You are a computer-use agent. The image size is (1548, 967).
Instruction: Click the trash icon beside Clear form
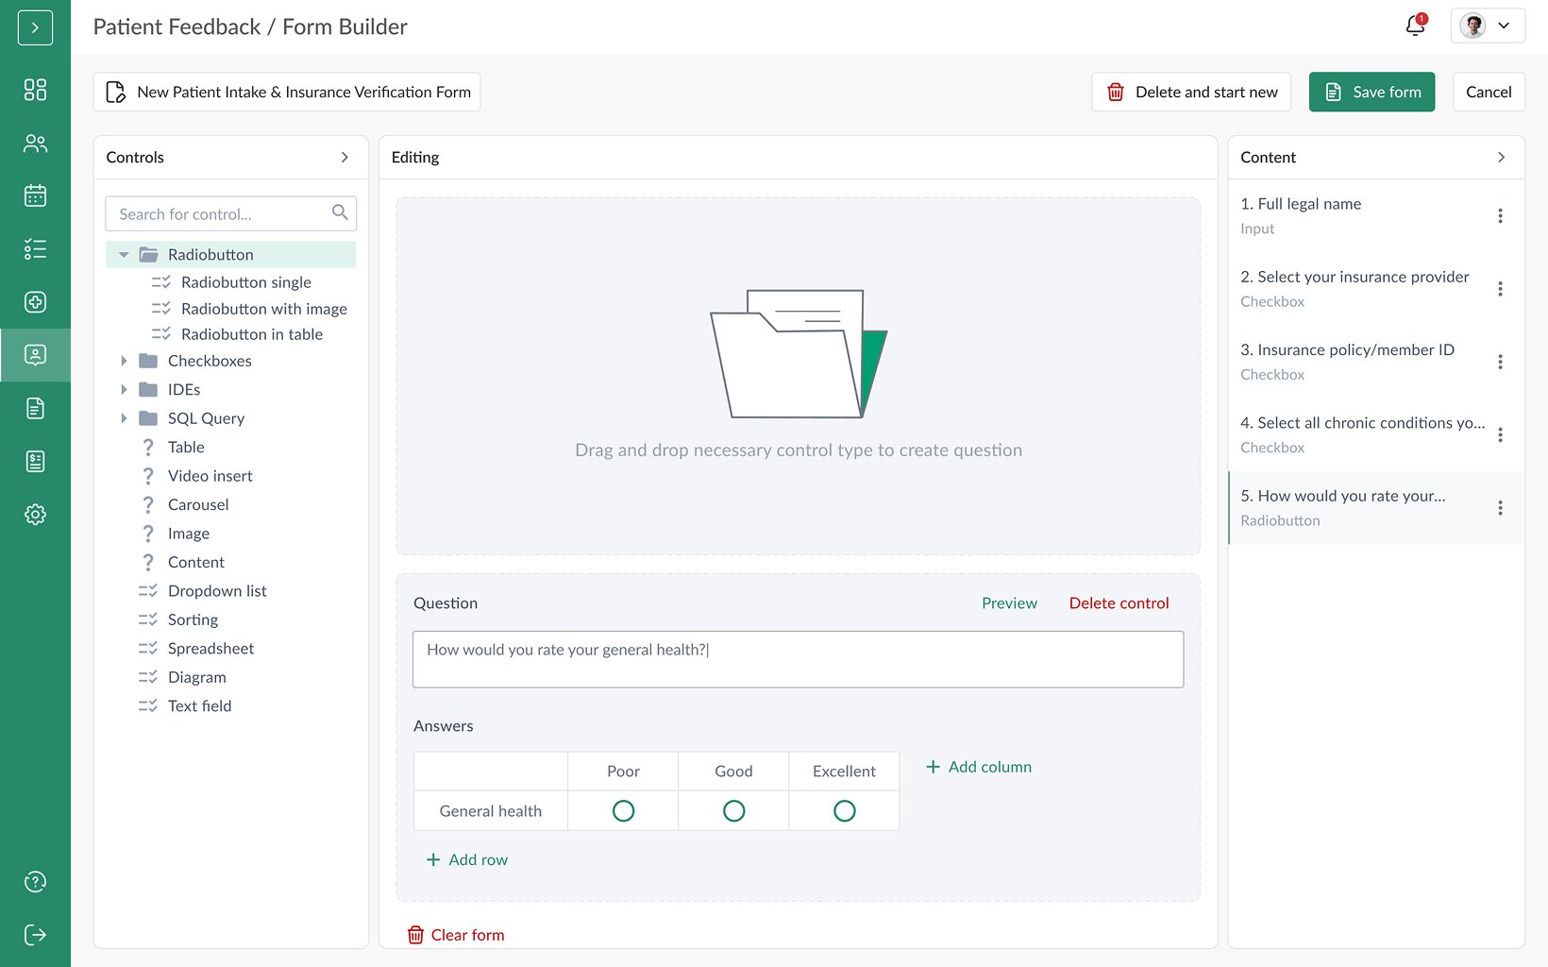[415, 935]
